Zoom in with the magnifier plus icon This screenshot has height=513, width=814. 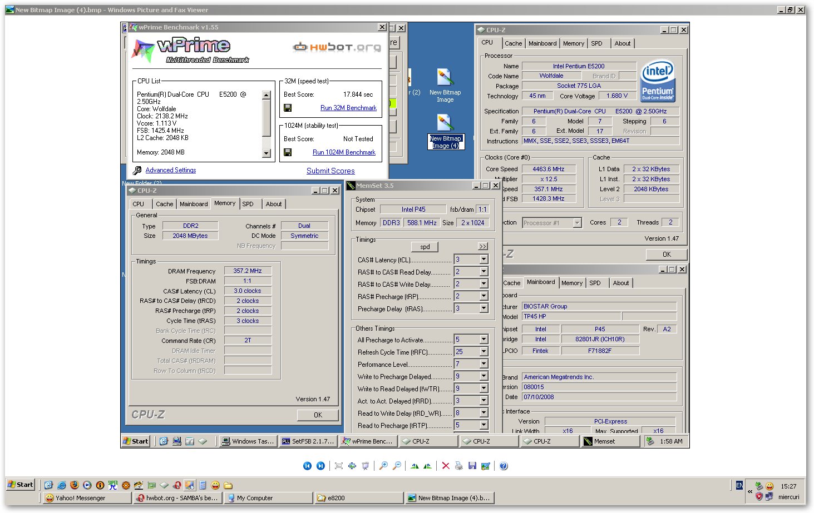tap(383, 466)
